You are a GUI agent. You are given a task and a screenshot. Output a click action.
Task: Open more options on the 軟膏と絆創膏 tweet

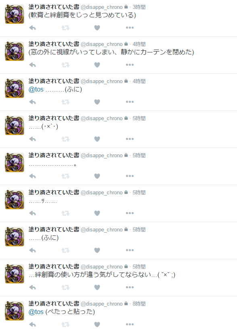tap(130, 27)
